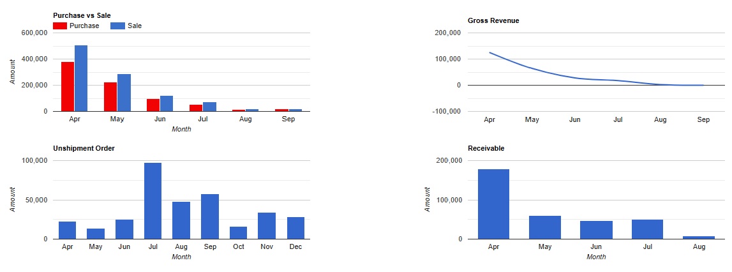The image size is (732, 272).
Task: Select the May Sale blue bar
Action: pos(124,93)
